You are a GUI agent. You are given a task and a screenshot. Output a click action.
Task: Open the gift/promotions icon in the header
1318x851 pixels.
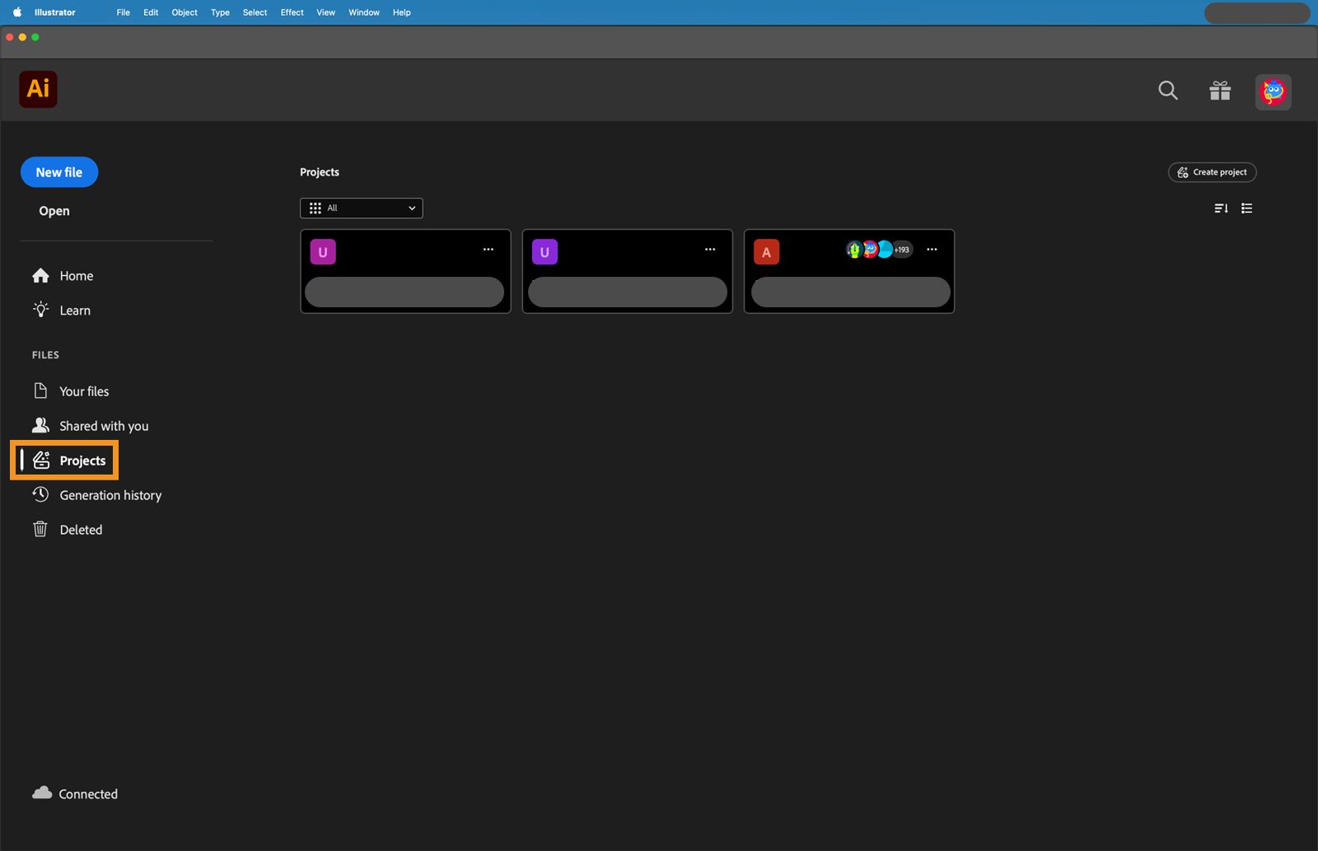click(1220, 91)
